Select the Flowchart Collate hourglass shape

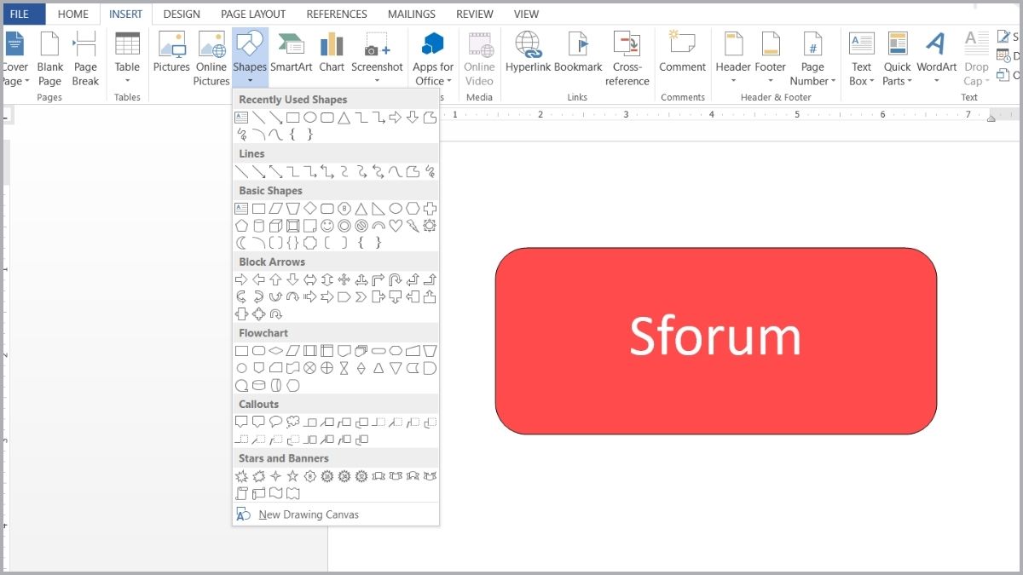(344, 368)
